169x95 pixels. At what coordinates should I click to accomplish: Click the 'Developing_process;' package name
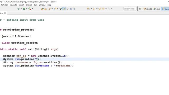(x=19, y=30)
